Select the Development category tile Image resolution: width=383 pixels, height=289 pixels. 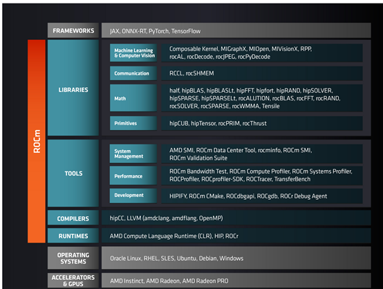[x=133, y=196]
